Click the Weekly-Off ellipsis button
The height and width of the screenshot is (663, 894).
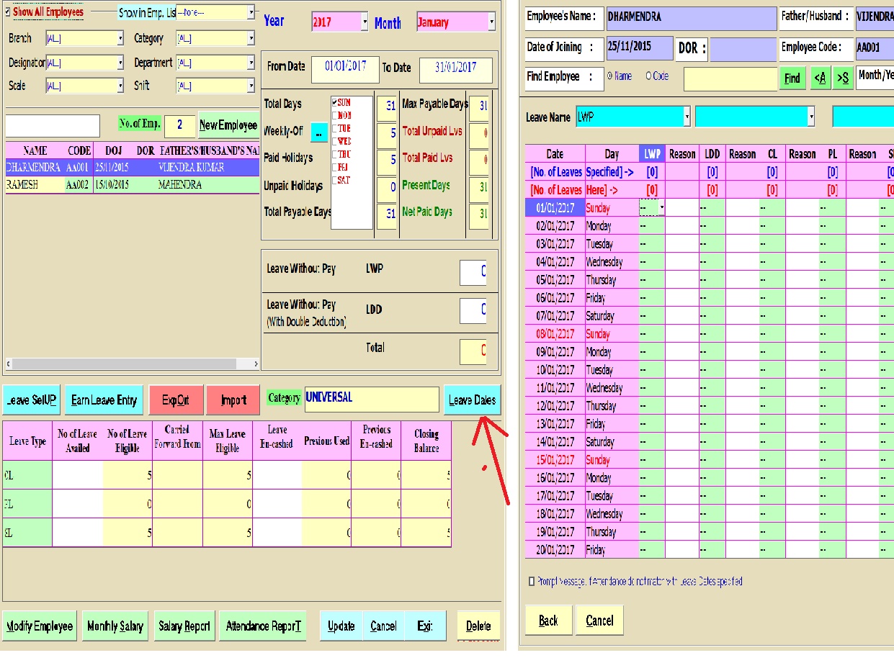(x=318, y=132)
